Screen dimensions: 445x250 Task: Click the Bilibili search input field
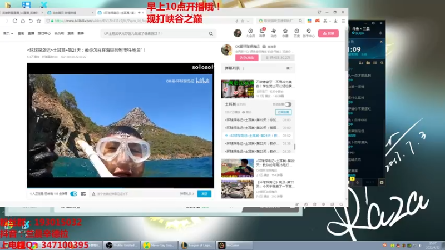click(156, 33)
